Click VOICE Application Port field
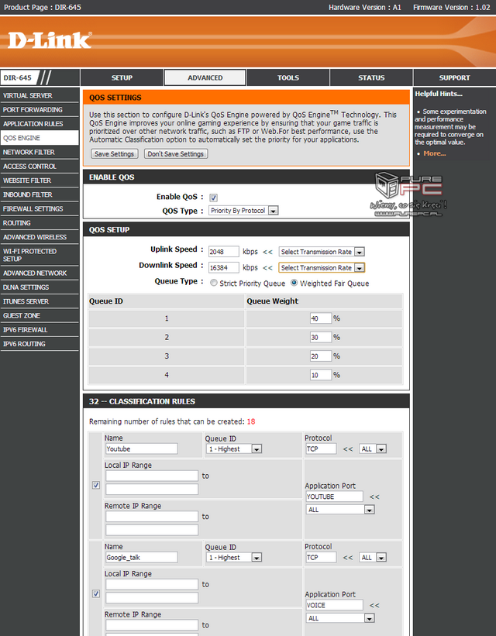This screenshot has height=636, width=496. 334,605
